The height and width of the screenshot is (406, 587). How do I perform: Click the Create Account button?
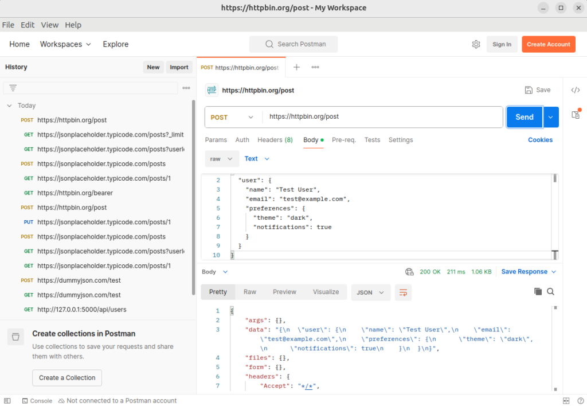(549, 44)
